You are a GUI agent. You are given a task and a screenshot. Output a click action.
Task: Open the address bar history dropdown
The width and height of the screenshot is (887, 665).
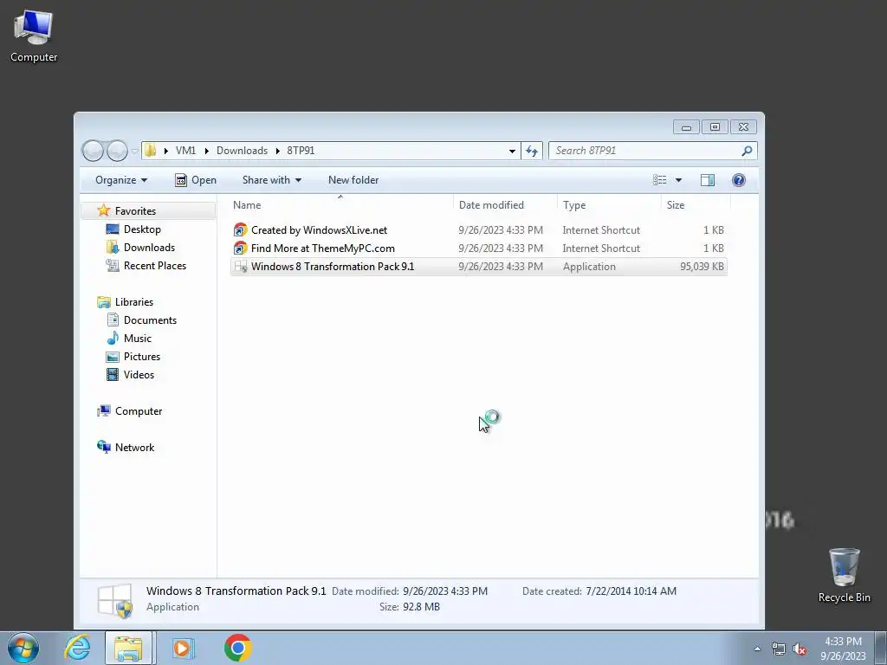tap(512, 151)
